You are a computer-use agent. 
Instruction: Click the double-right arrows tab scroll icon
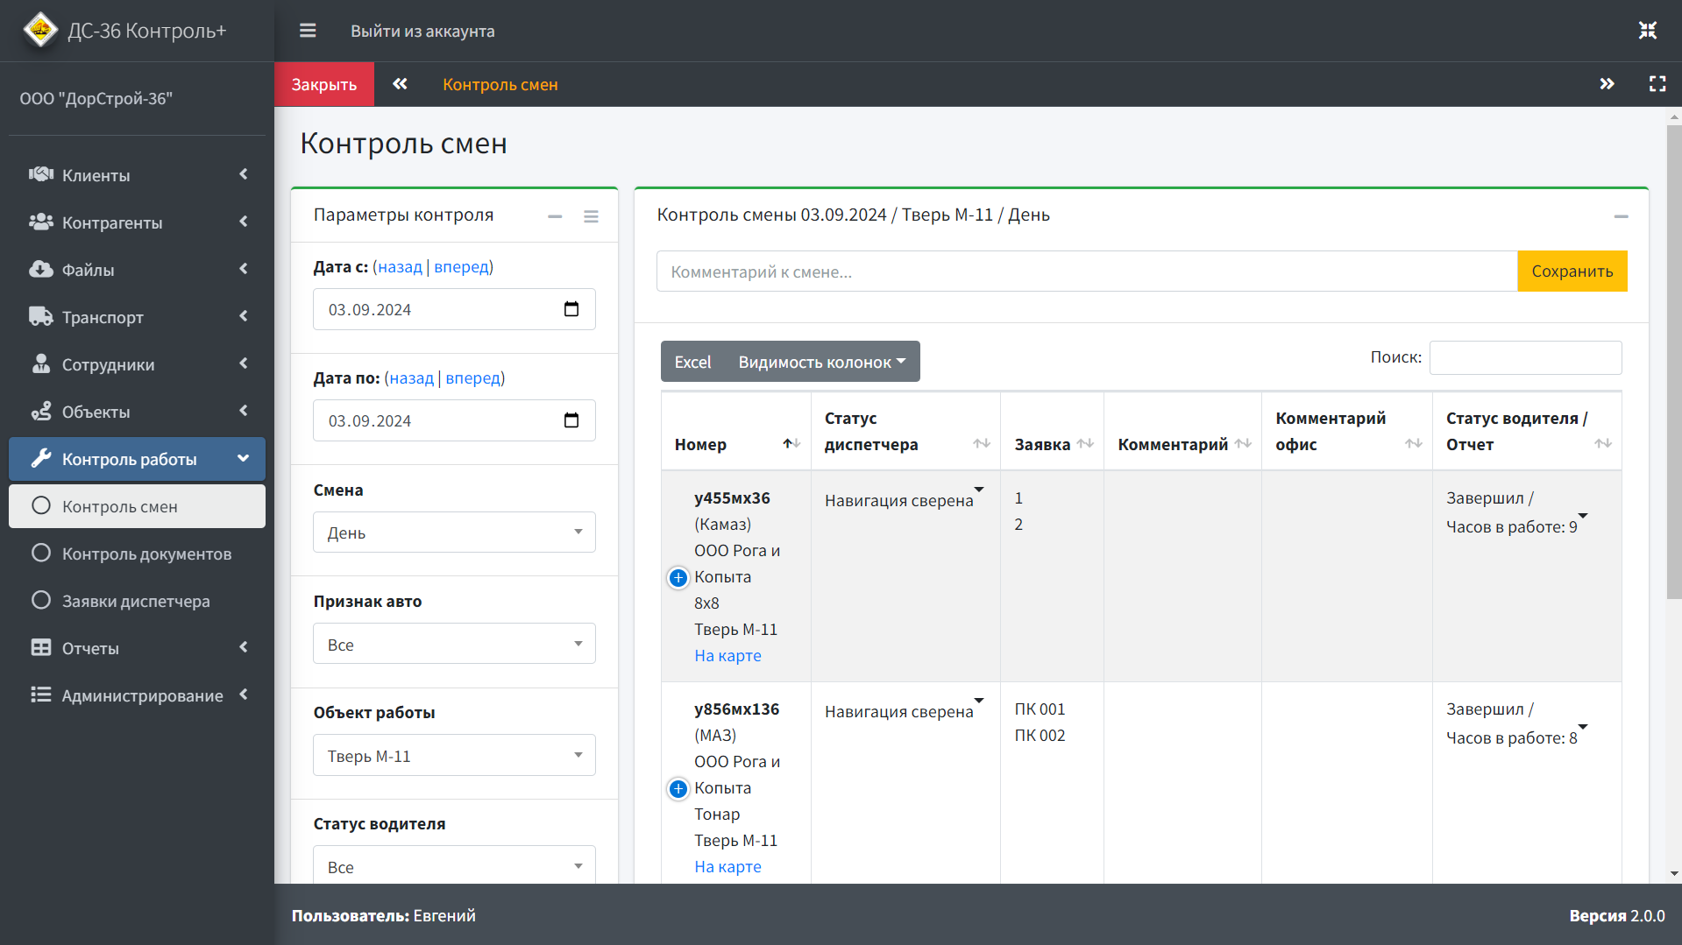pos(1607,84)
